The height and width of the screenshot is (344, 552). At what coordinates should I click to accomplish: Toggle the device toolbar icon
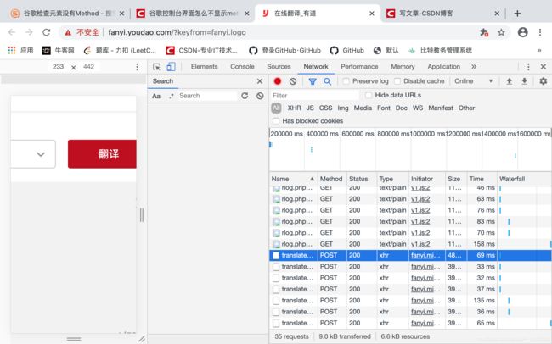tap(171, 67)
